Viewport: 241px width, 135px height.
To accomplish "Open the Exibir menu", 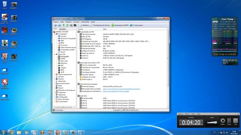I will coord(62,22).
